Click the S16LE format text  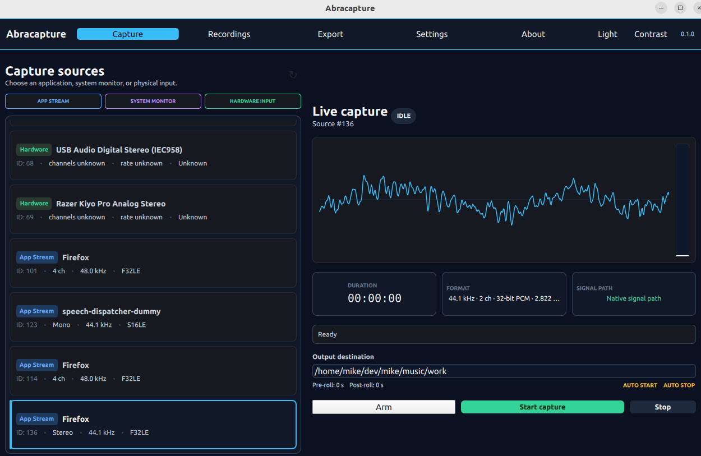click(x=136, y=325)
